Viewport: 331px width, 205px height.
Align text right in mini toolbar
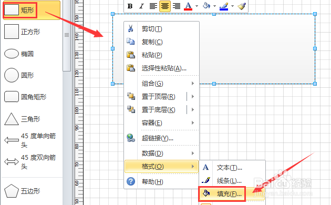[x=177, y=6]
